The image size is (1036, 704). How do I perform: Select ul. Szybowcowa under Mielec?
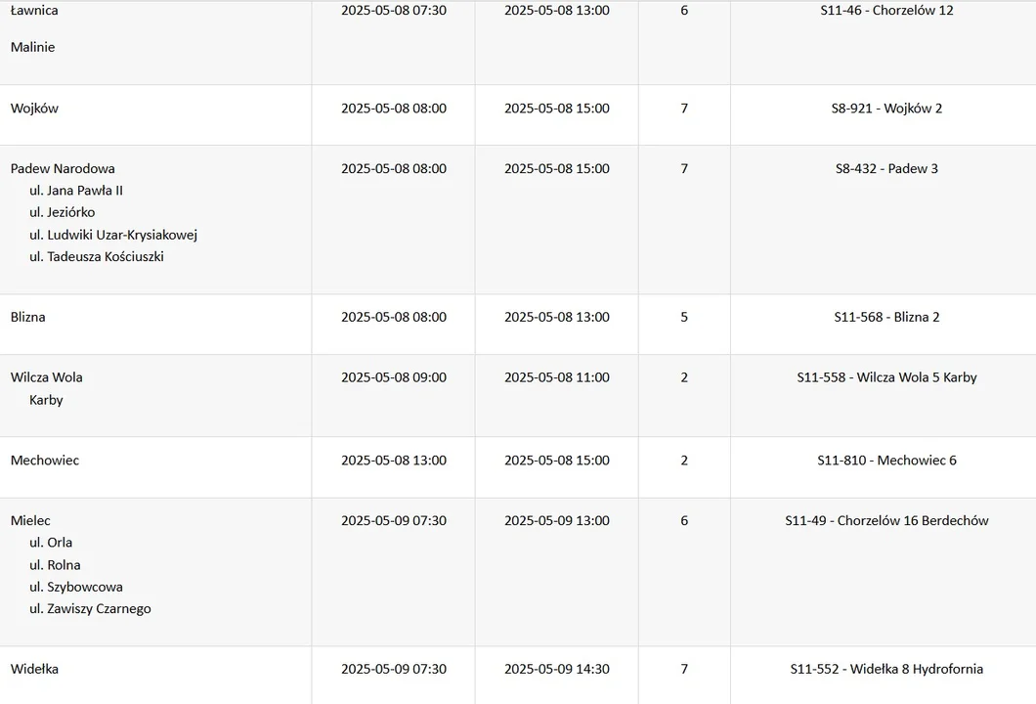tap(76, 587)
